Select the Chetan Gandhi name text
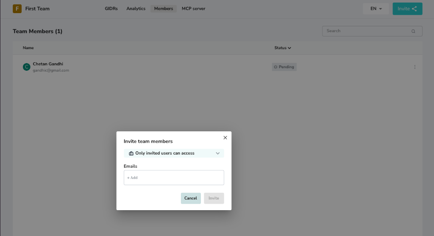 (x=48, y=64)
